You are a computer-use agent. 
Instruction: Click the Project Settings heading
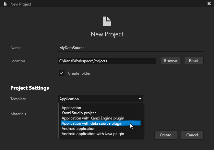pos(30,88)
